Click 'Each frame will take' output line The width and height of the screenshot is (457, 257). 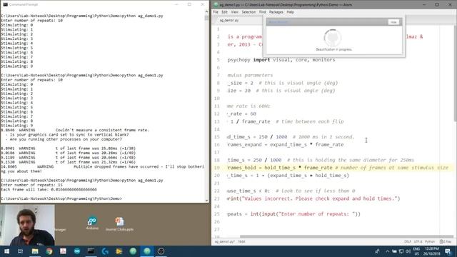49,189
